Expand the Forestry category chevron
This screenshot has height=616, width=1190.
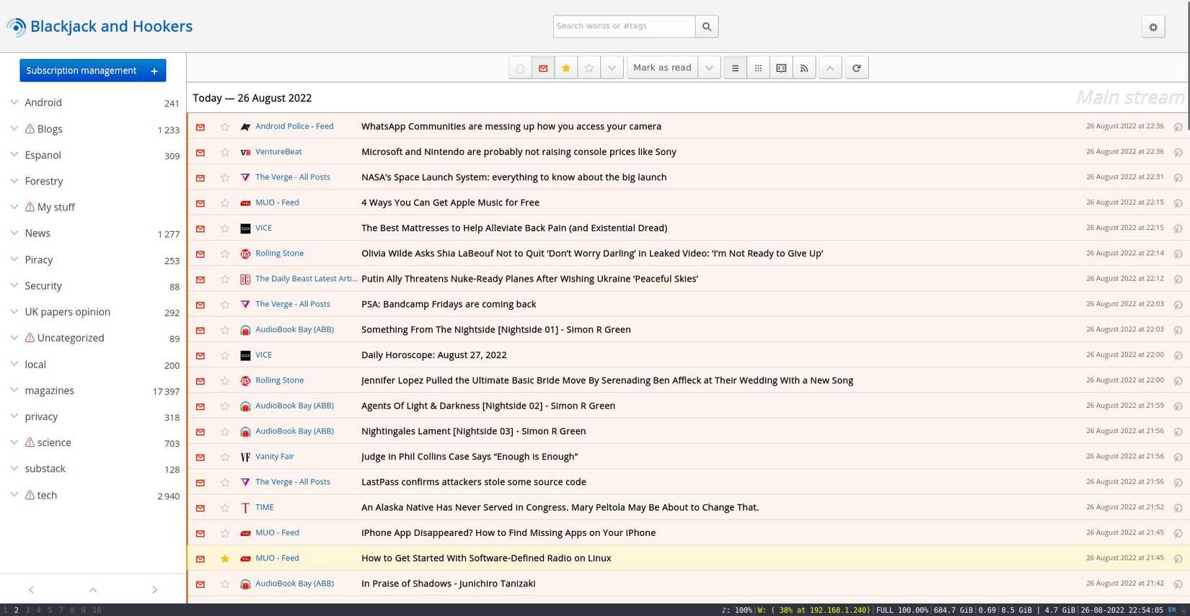14,181
